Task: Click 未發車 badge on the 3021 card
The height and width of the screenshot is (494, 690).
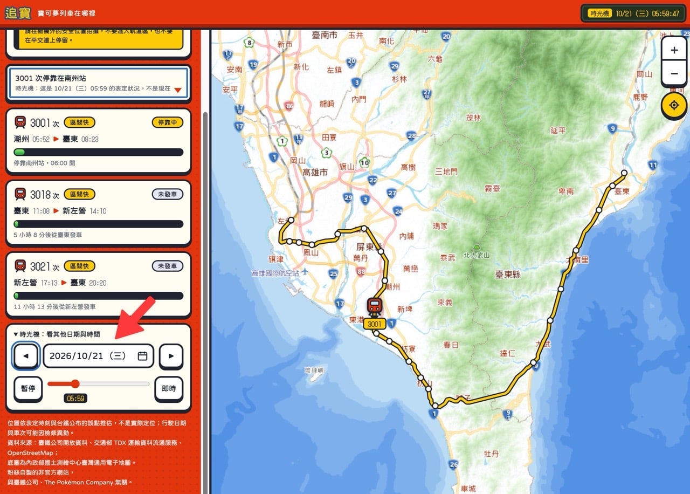Action: pyautogui.click(x=168, y=266)
